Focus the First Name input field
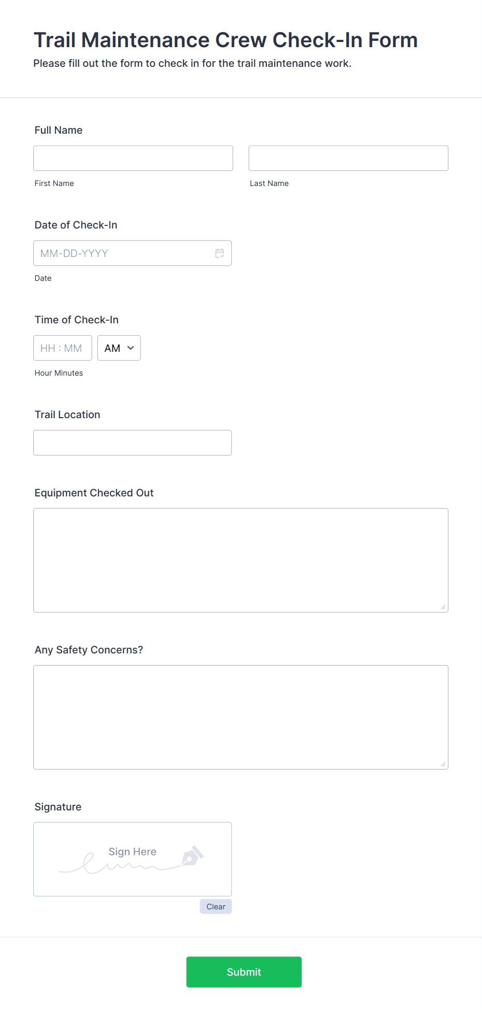 pos(133,158)
